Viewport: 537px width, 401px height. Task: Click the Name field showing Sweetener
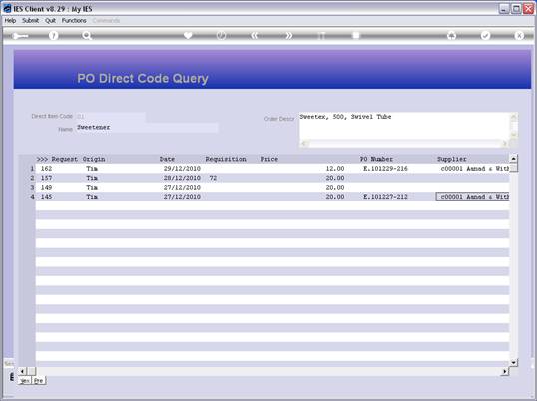[147, 128]
